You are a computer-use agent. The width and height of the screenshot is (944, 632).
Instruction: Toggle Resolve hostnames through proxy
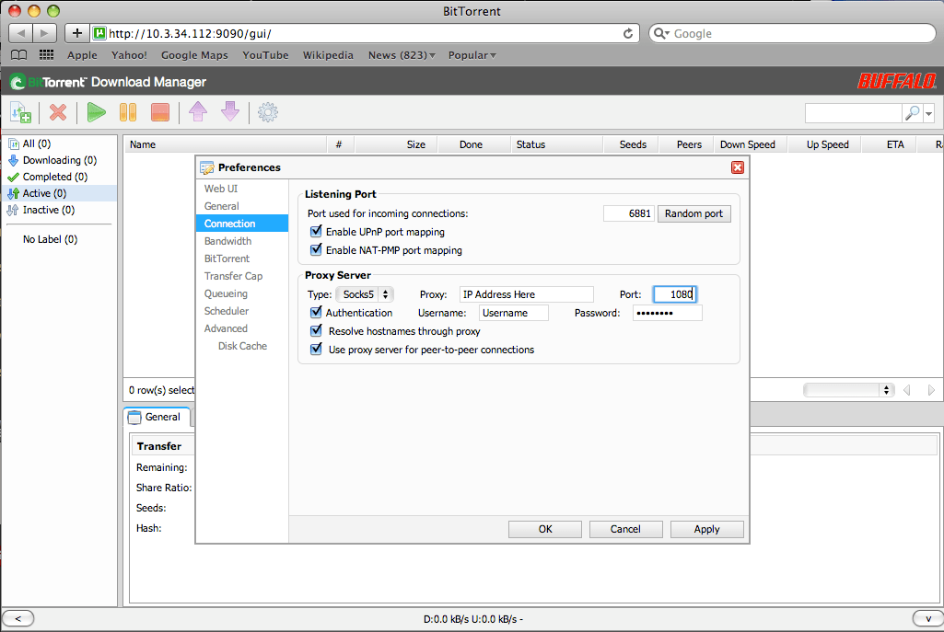click(x=316, y=330)
